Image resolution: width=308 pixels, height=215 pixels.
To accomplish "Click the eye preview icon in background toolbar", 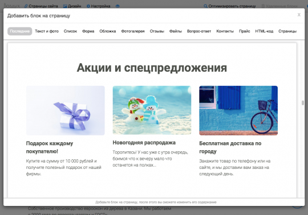I will pos(117,6).
